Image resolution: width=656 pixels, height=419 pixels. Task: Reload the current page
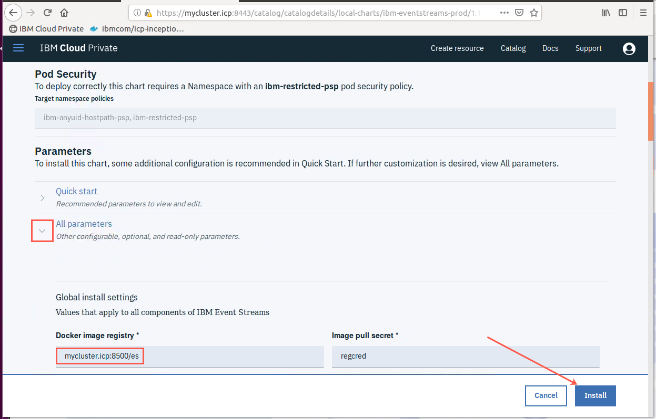47,13
